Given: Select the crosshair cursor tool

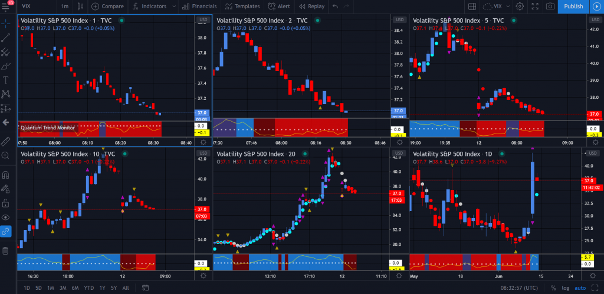Looking at the screenshot, I should pos(6,24).
